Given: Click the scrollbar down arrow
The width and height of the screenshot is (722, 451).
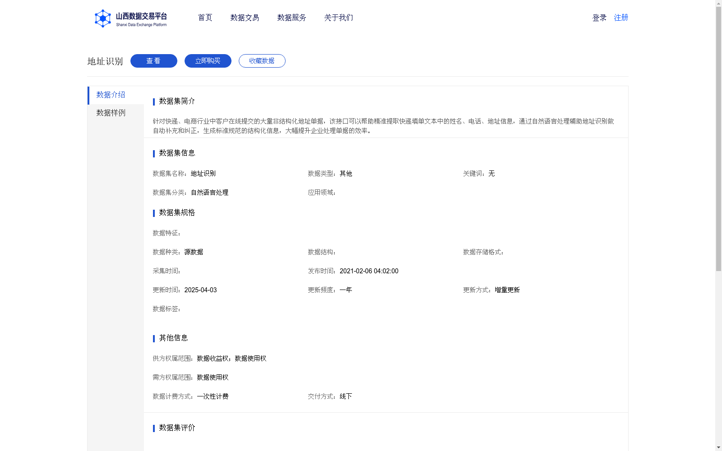Looking at the screenshot, I should pyautogui.click(x=718, y=447).
